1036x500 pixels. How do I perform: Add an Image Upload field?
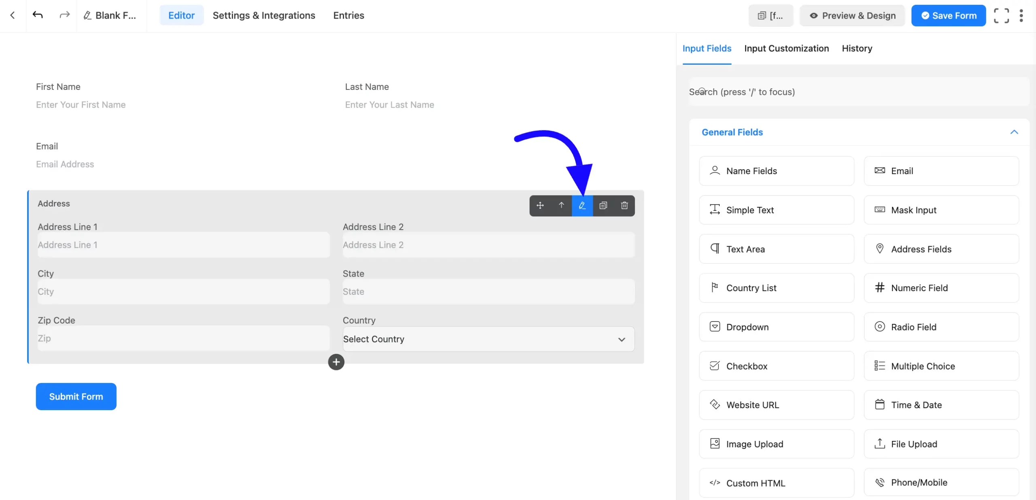[x=776, y=444]
